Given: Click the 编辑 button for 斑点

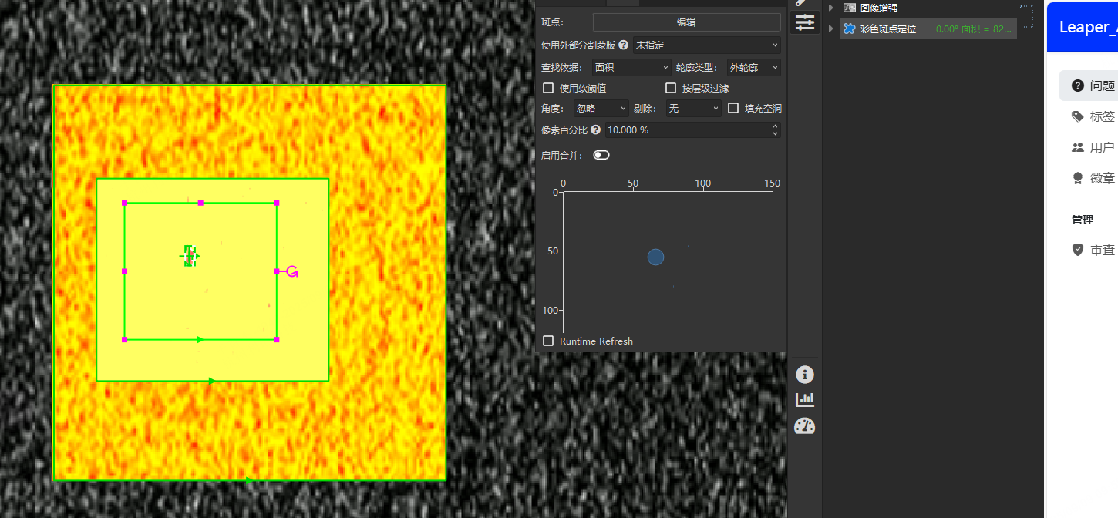Looking at the screenshot, I should pyautogui.click(x=686, y=22).
